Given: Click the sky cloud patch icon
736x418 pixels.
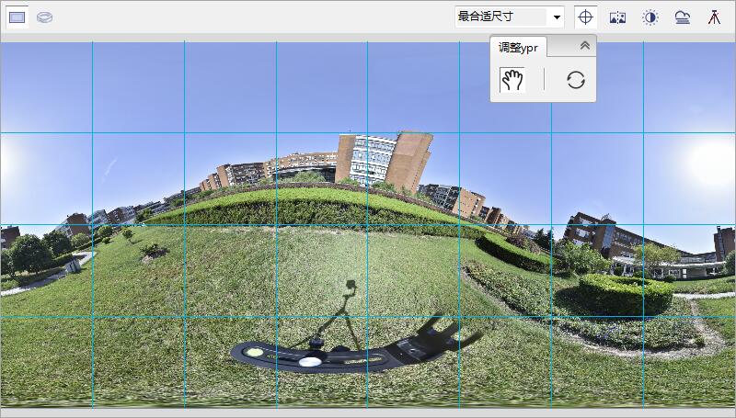Looking at the screenshot, I should 682,17.
